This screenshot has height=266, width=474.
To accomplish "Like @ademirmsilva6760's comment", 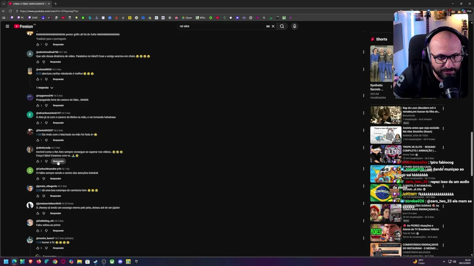I will (38, 62).
